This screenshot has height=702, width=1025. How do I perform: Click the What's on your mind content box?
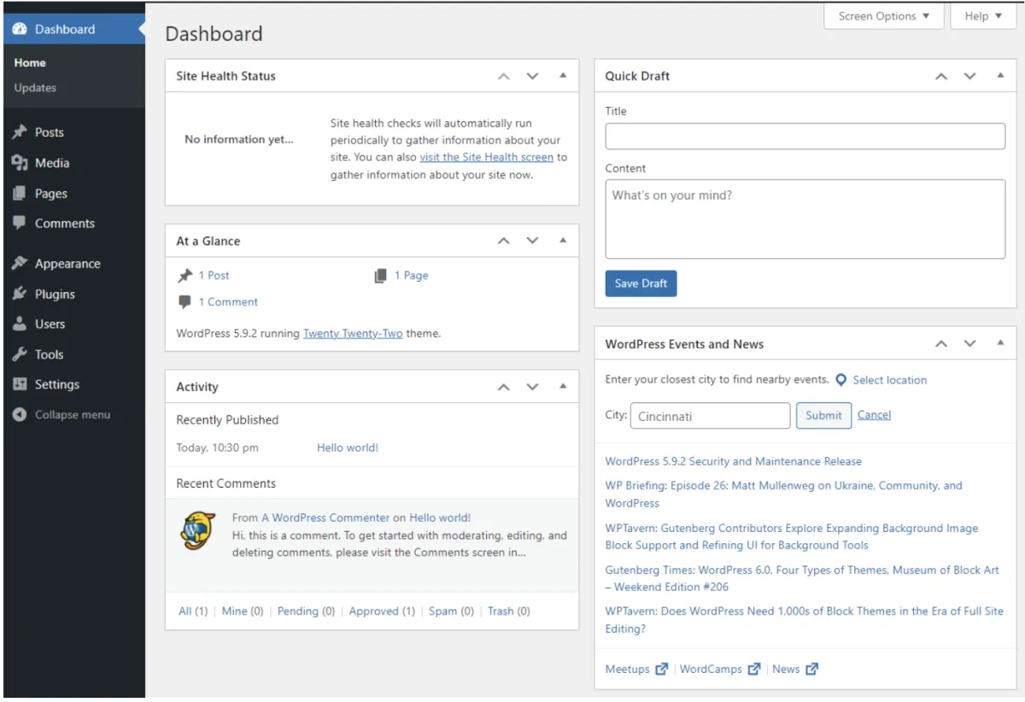point(805,219)
